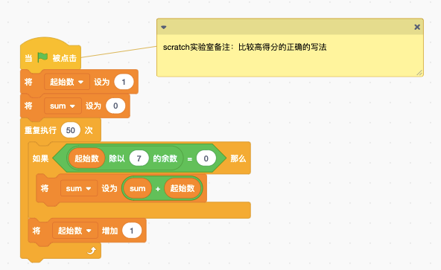The height and width of the screenshot is (270, 441).
Task: Click the 起始数 variable in the addition operator
Action: coord(183,188)
